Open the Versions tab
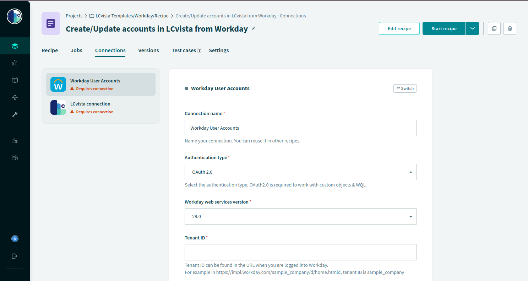 pos(148,50)
